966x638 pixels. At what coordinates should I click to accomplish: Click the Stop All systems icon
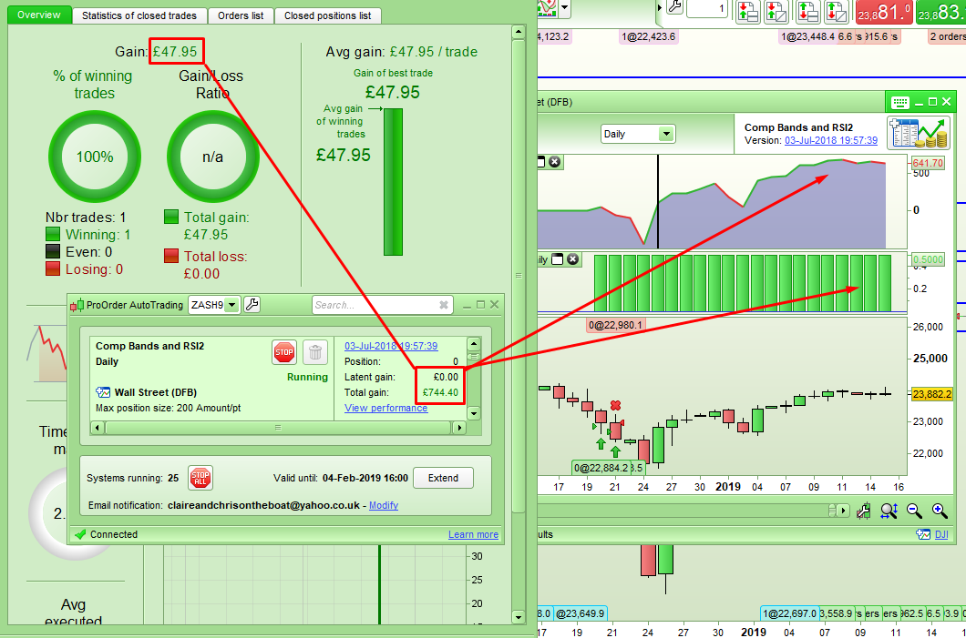[x=200, y=478]
